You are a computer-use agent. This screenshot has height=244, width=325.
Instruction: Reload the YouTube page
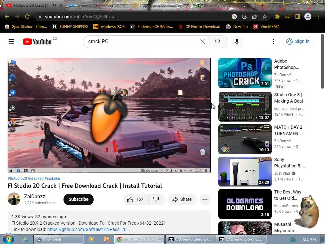27,17
